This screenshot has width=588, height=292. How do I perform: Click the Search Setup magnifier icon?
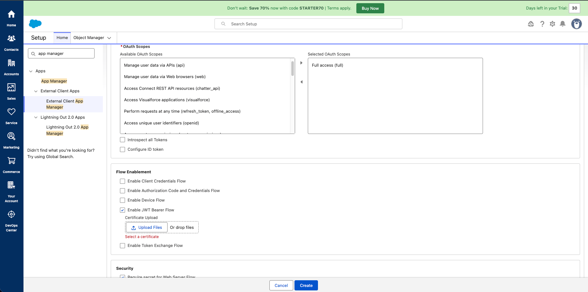click(x=223, y=24)
